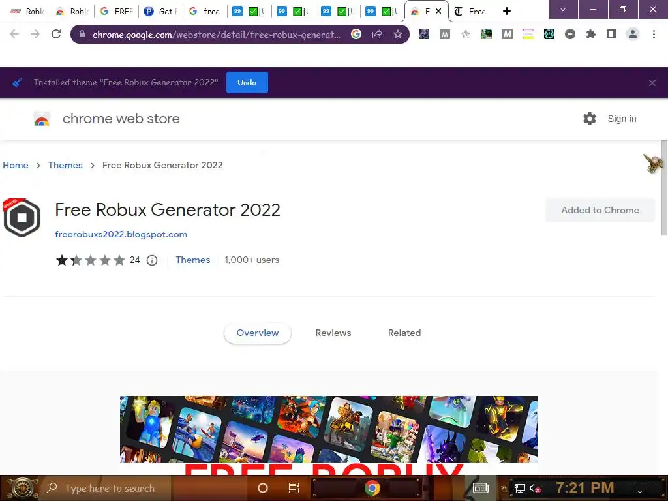Dismiss the installed theme notification bar
The height and width of the screenshot is (501, 668).
(x=652, y=83)
